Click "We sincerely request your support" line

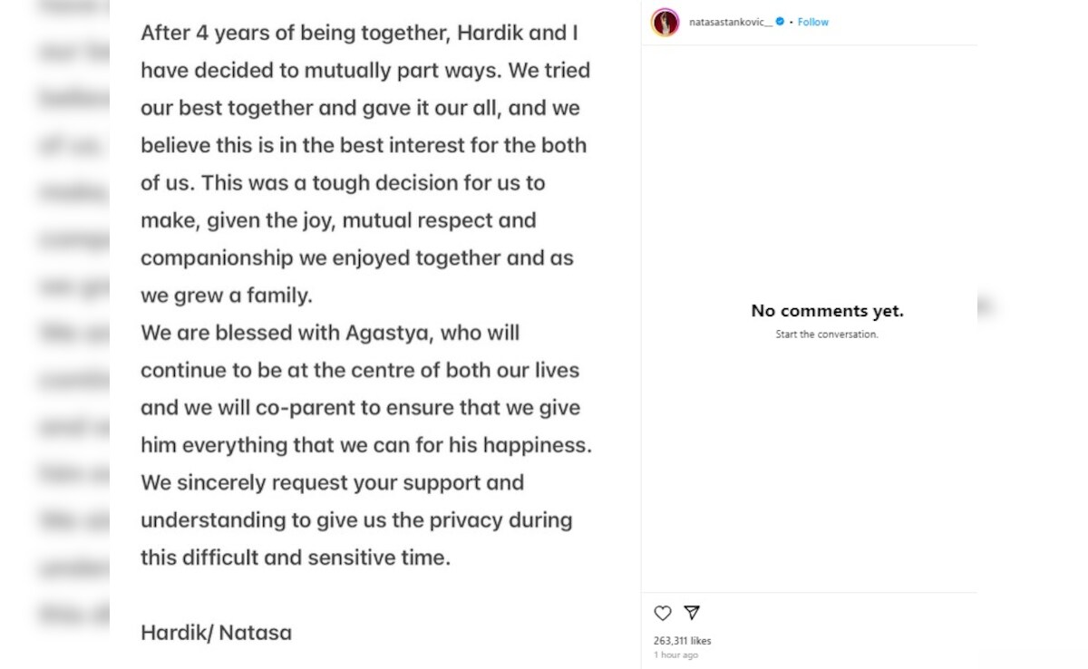pyautogui.click(x=332, y=482)
